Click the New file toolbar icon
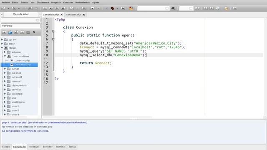Image resolution: width=267 pixels, height=150 pixels. [3, 8]
